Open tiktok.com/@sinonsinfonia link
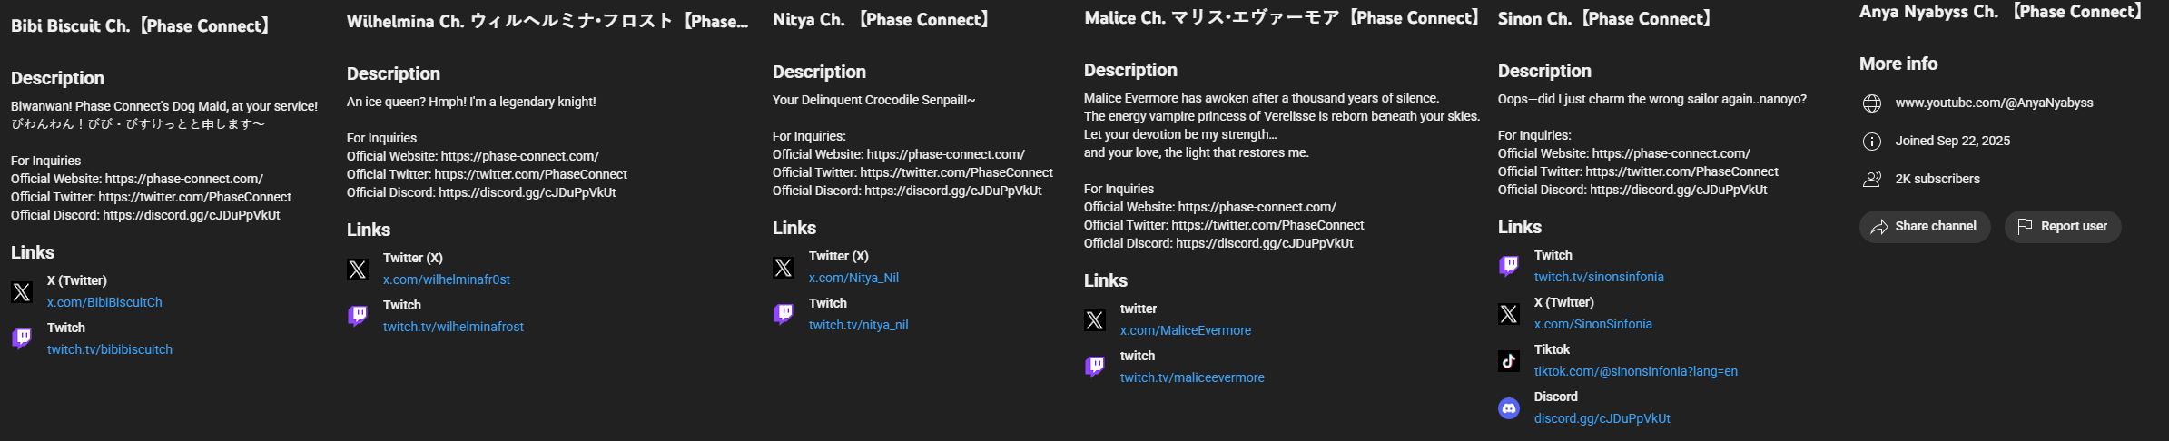The width and height of the screenshot is (2169, 441). [x=1635, y=371]
